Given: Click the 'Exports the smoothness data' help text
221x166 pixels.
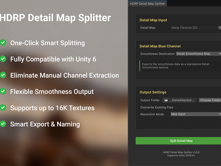Looking at the screenshot, I should click(176, 66).
